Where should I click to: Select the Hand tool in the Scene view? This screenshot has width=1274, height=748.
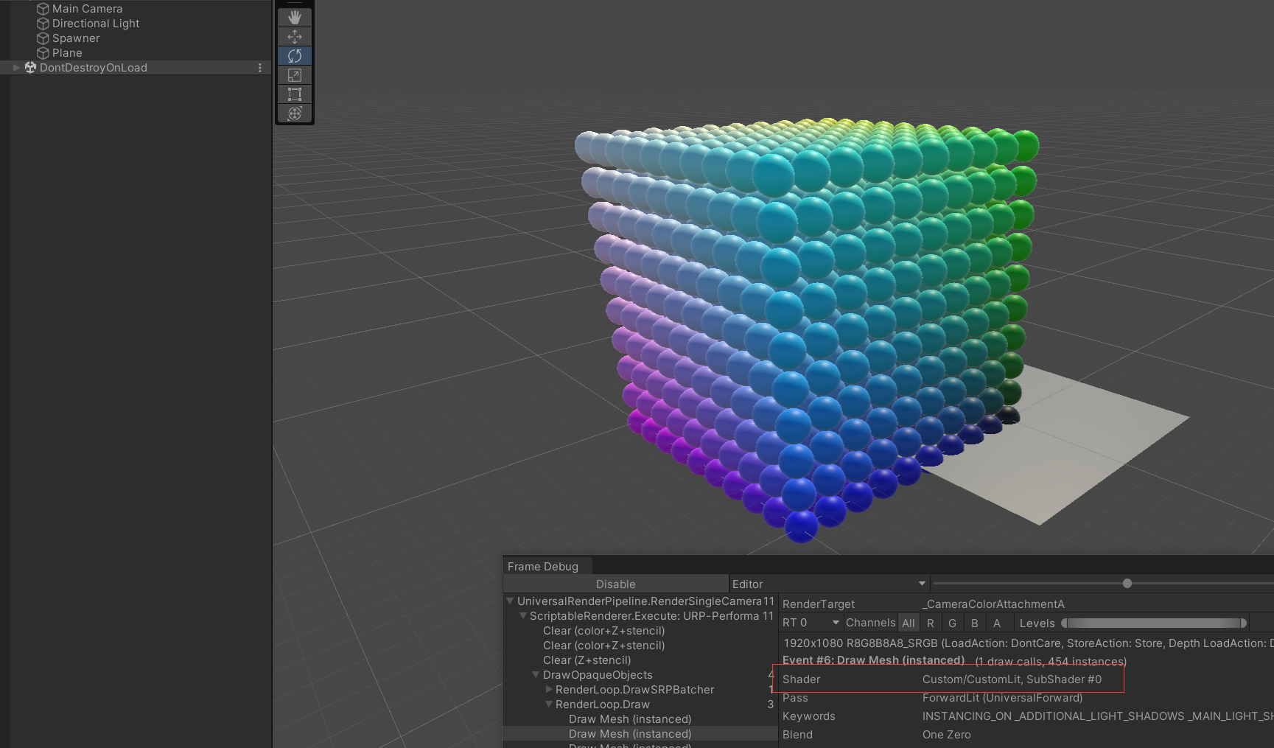point(294,15)
